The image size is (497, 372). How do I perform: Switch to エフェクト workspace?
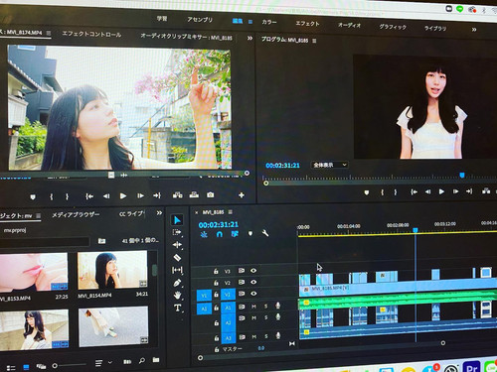[307, 24]
